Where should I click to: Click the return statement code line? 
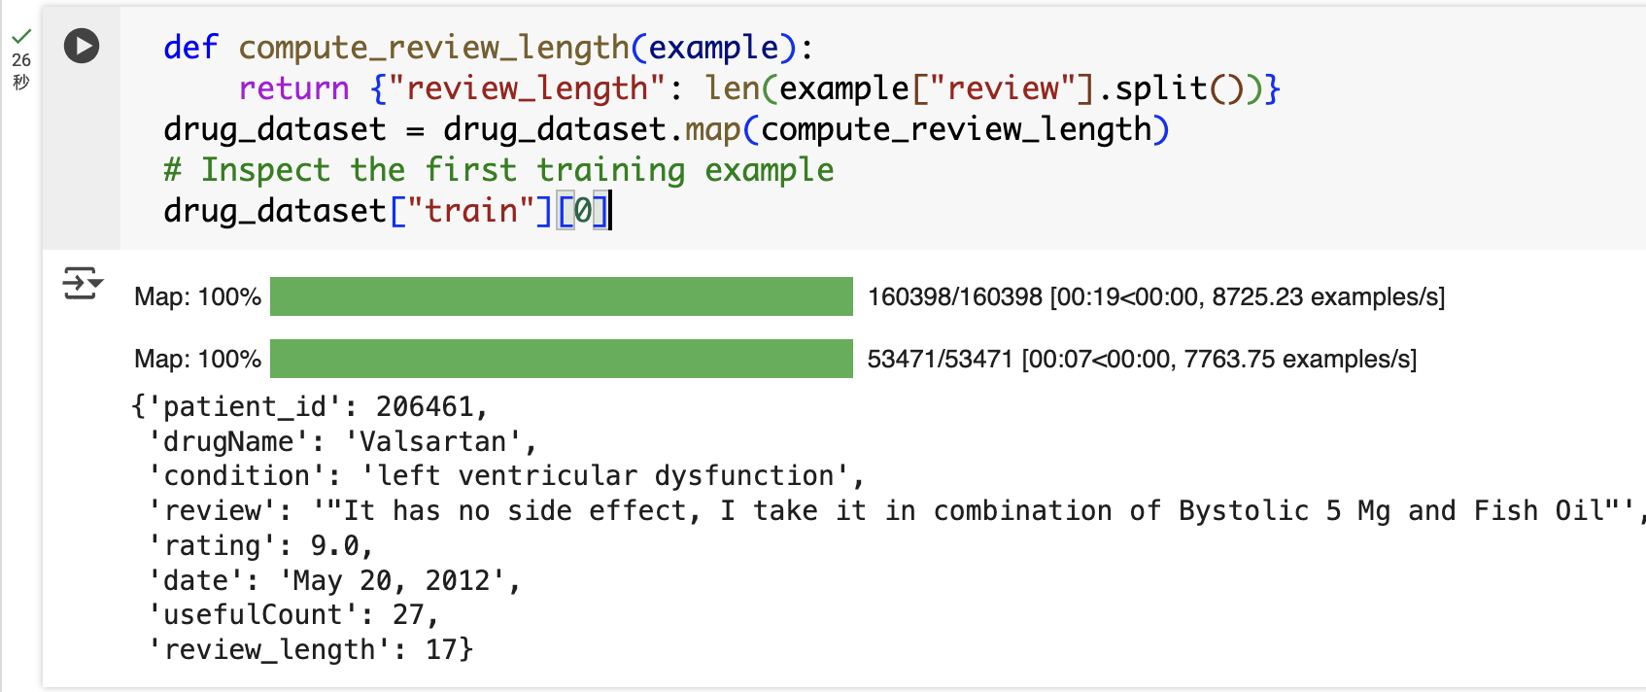coord(759,88)
